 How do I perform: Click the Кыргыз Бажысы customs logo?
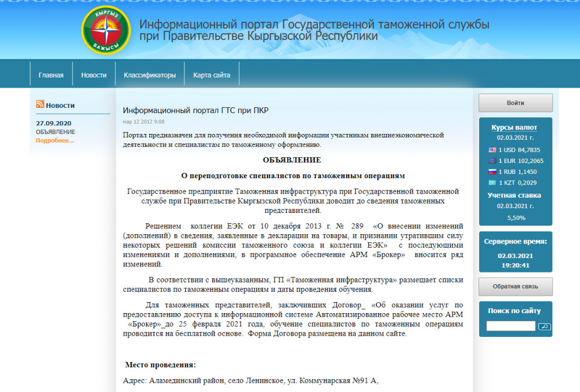tap(106, 30)
